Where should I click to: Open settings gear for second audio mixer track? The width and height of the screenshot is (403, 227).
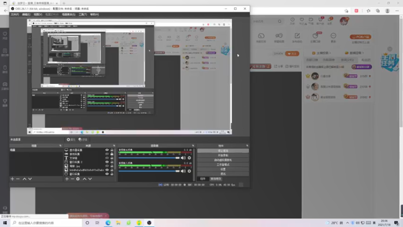pos(189,171)
